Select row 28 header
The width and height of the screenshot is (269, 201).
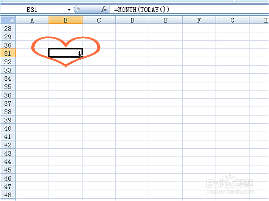coord(8,28)
